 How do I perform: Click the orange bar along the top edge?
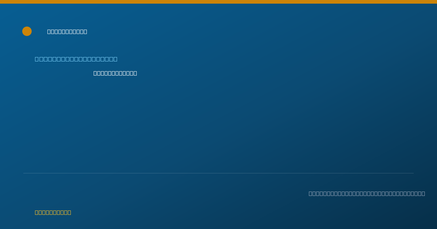[219, 2]
